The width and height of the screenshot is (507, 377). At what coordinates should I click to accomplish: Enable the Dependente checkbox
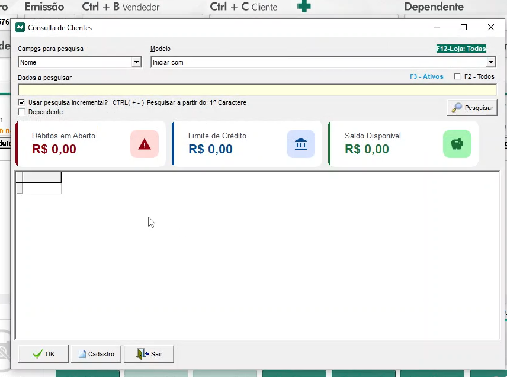[x=22, y=112]
